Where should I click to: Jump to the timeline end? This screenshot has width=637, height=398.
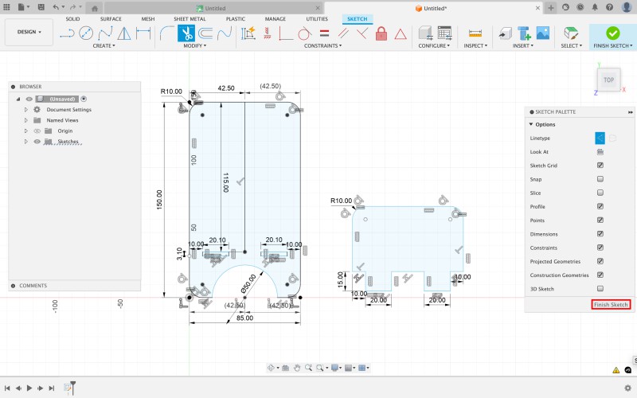tap(52, 388)
